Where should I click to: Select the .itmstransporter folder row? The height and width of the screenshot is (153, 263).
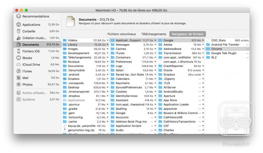[x=85, y=92]
